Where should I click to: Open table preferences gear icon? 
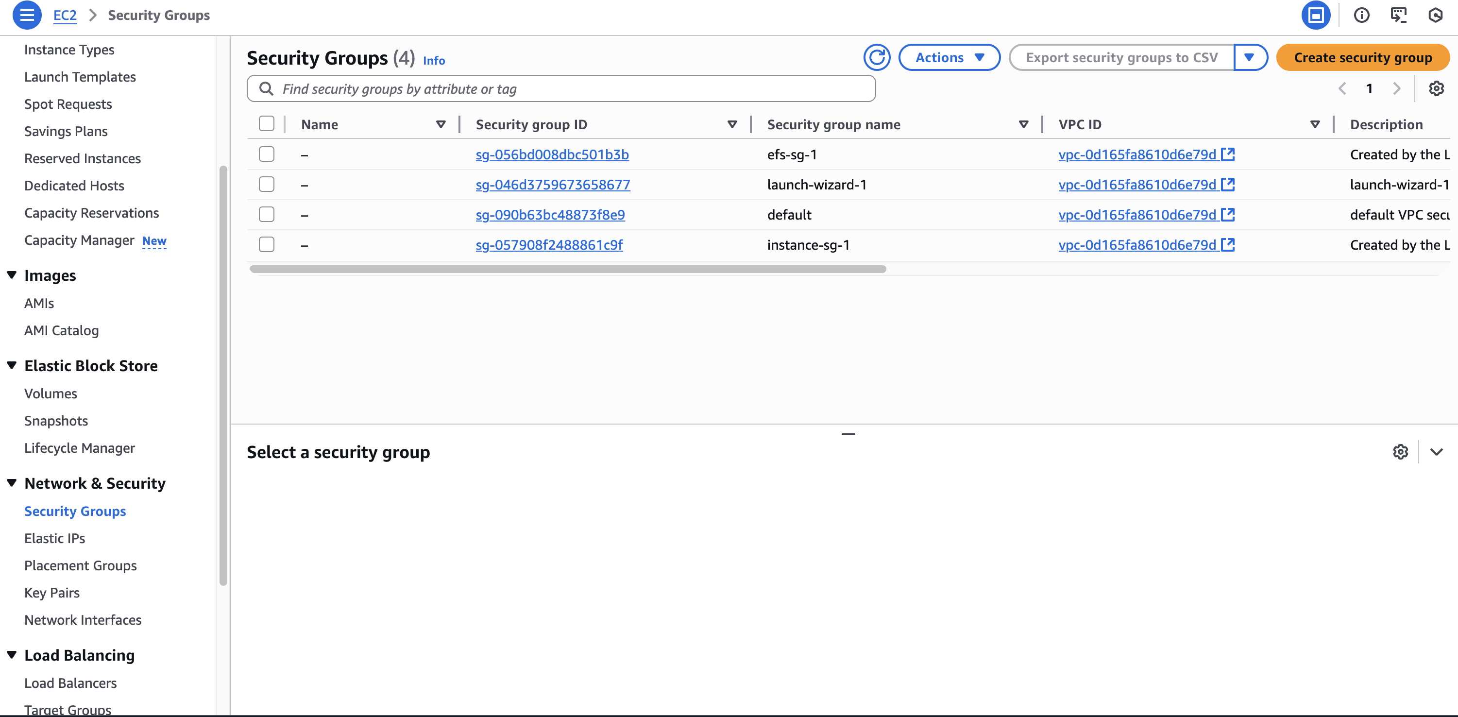point(1436,89)
